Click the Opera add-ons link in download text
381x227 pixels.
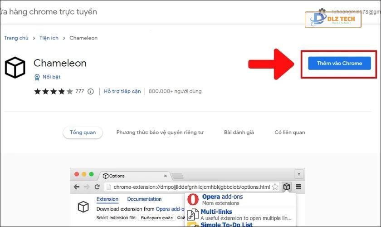point(171,209)
